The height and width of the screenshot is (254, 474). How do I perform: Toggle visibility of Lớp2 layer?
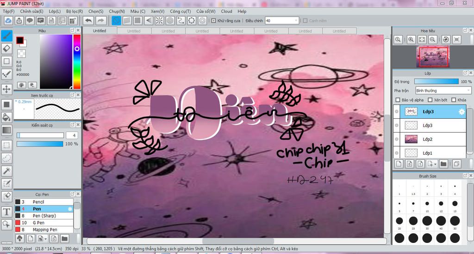click(397, 139)
